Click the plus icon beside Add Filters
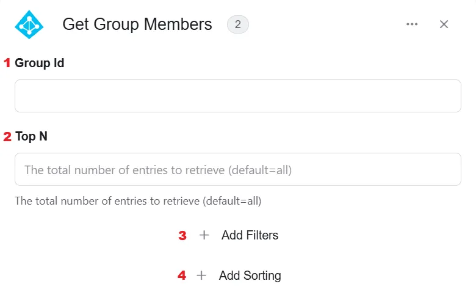This screenshot has width=476, height=292. [x=204, y=235]
